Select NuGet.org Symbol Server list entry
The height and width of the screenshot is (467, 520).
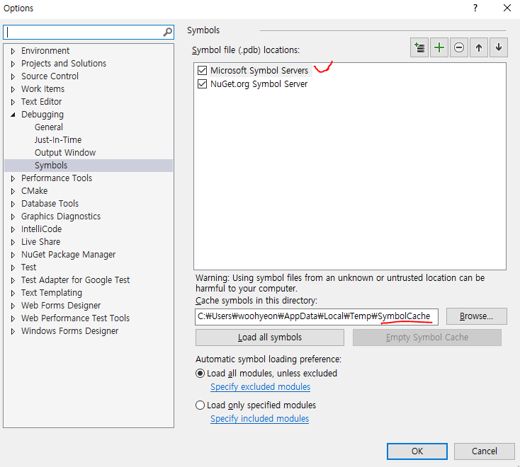(259, 84)
